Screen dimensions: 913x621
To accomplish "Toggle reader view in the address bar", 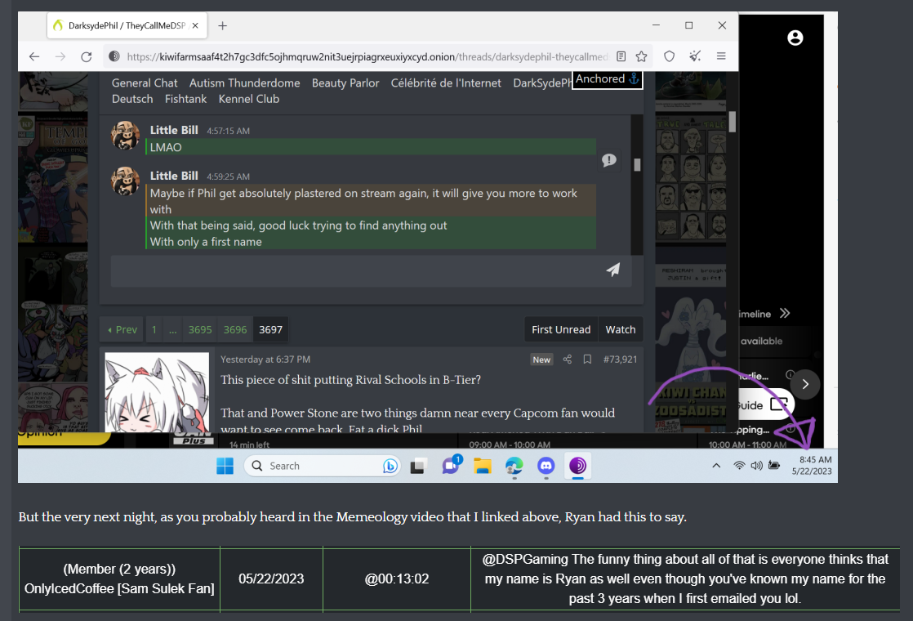I will (x=621, y=56).
